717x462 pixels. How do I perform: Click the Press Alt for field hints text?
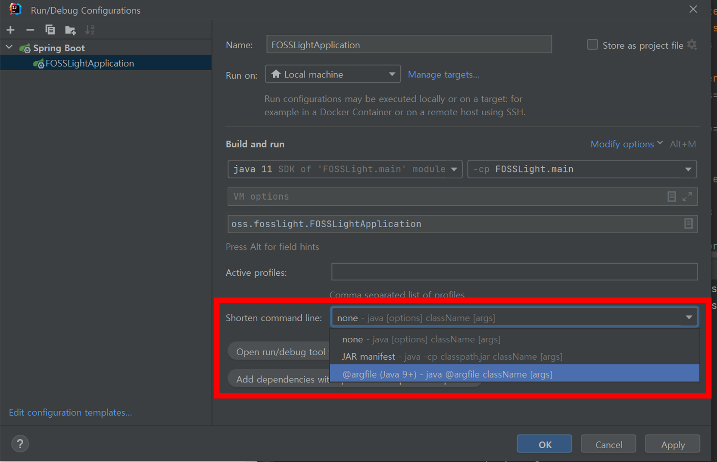pyautogui.click(x=272, y=246)
